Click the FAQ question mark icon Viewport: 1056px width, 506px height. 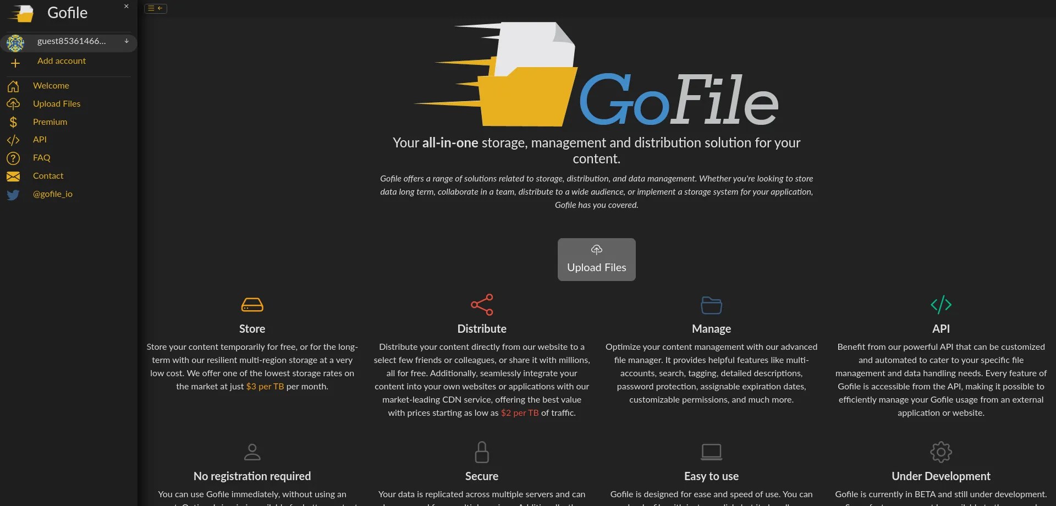(14, 158)
